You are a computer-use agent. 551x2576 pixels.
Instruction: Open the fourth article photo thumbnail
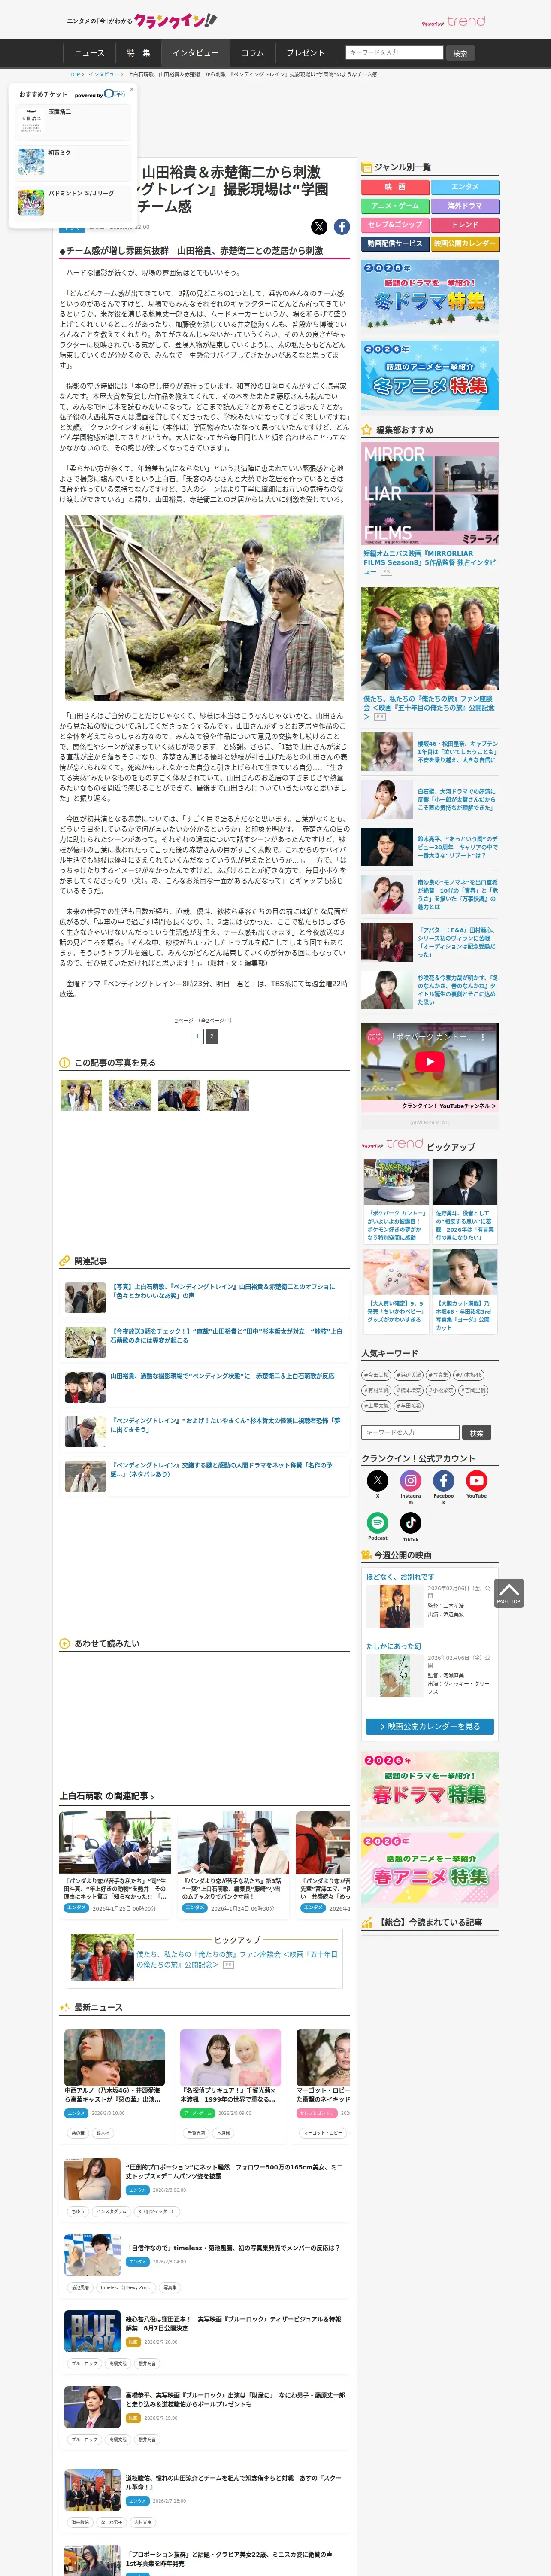(x=228, y=1095)
